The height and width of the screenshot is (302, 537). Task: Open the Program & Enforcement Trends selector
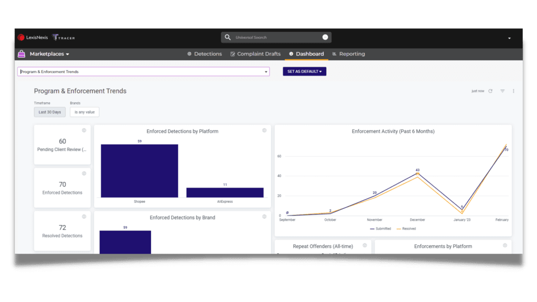point(144,71)
